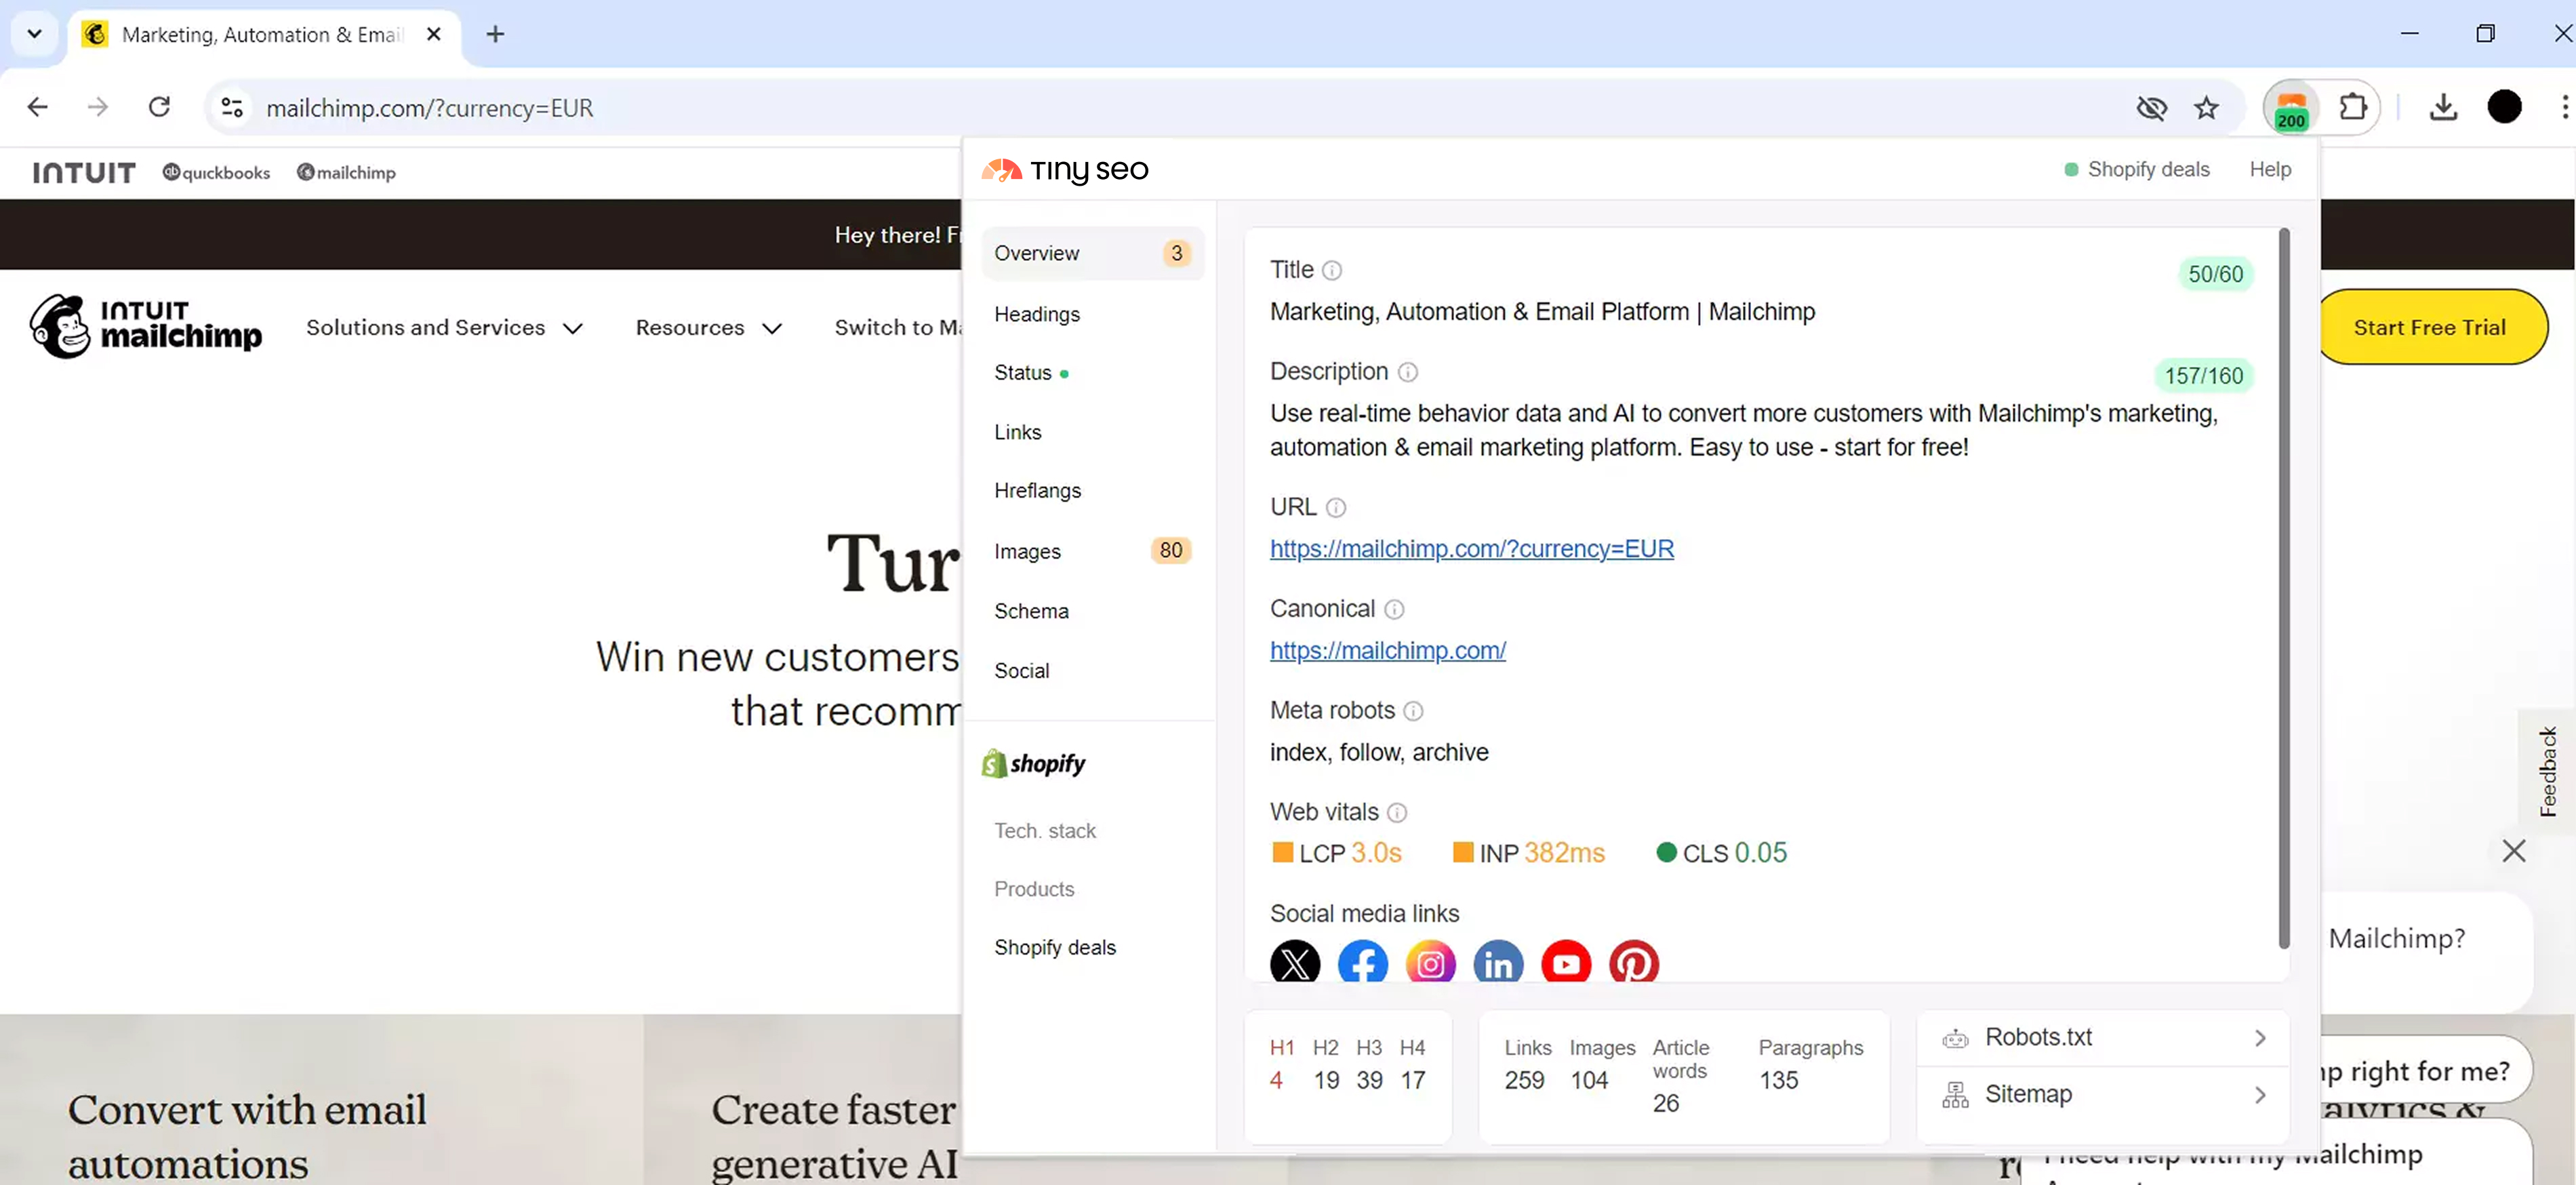Go forward with the arrow button
The width and height of the screenshot is (2576, 1185).
point(98,107)
